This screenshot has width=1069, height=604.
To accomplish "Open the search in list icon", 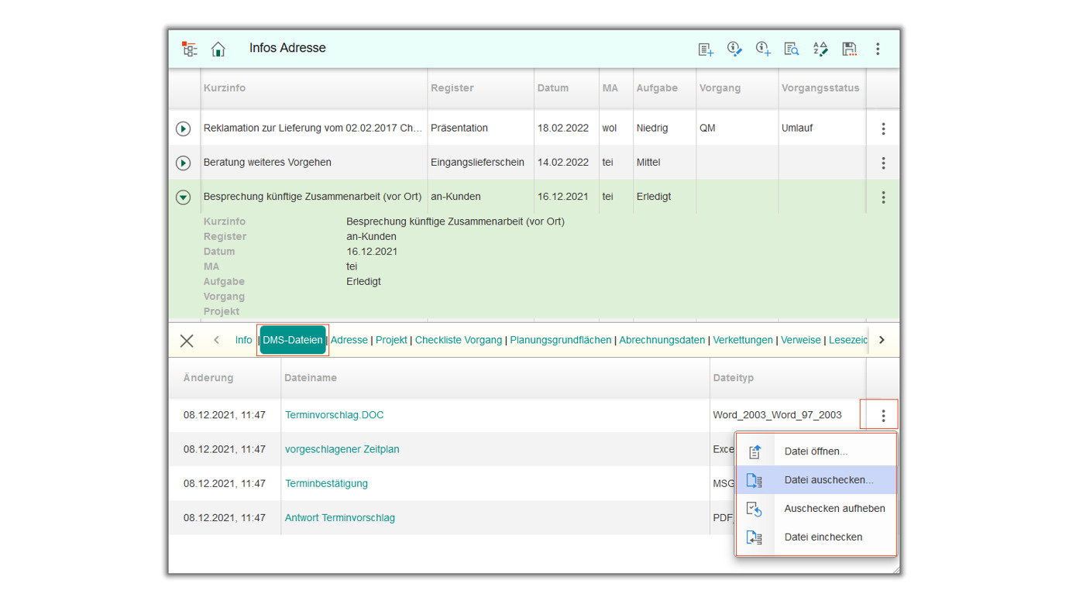I will (791, 49).
